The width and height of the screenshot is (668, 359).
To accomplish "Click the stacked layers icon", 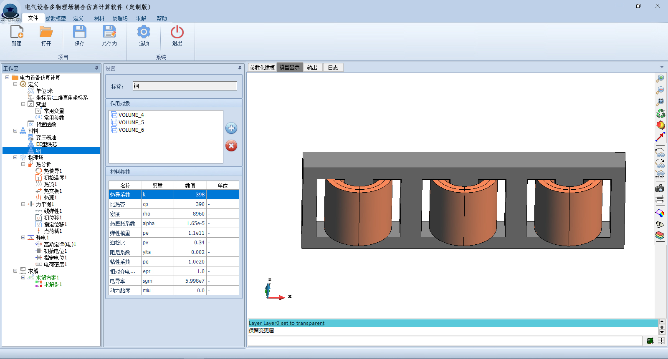I will point(660,236).
